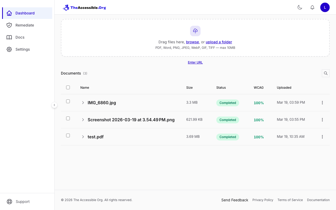Select the Remediate tool in sidebar
This screenshot has height=210, width=336.
pos(24,25)
